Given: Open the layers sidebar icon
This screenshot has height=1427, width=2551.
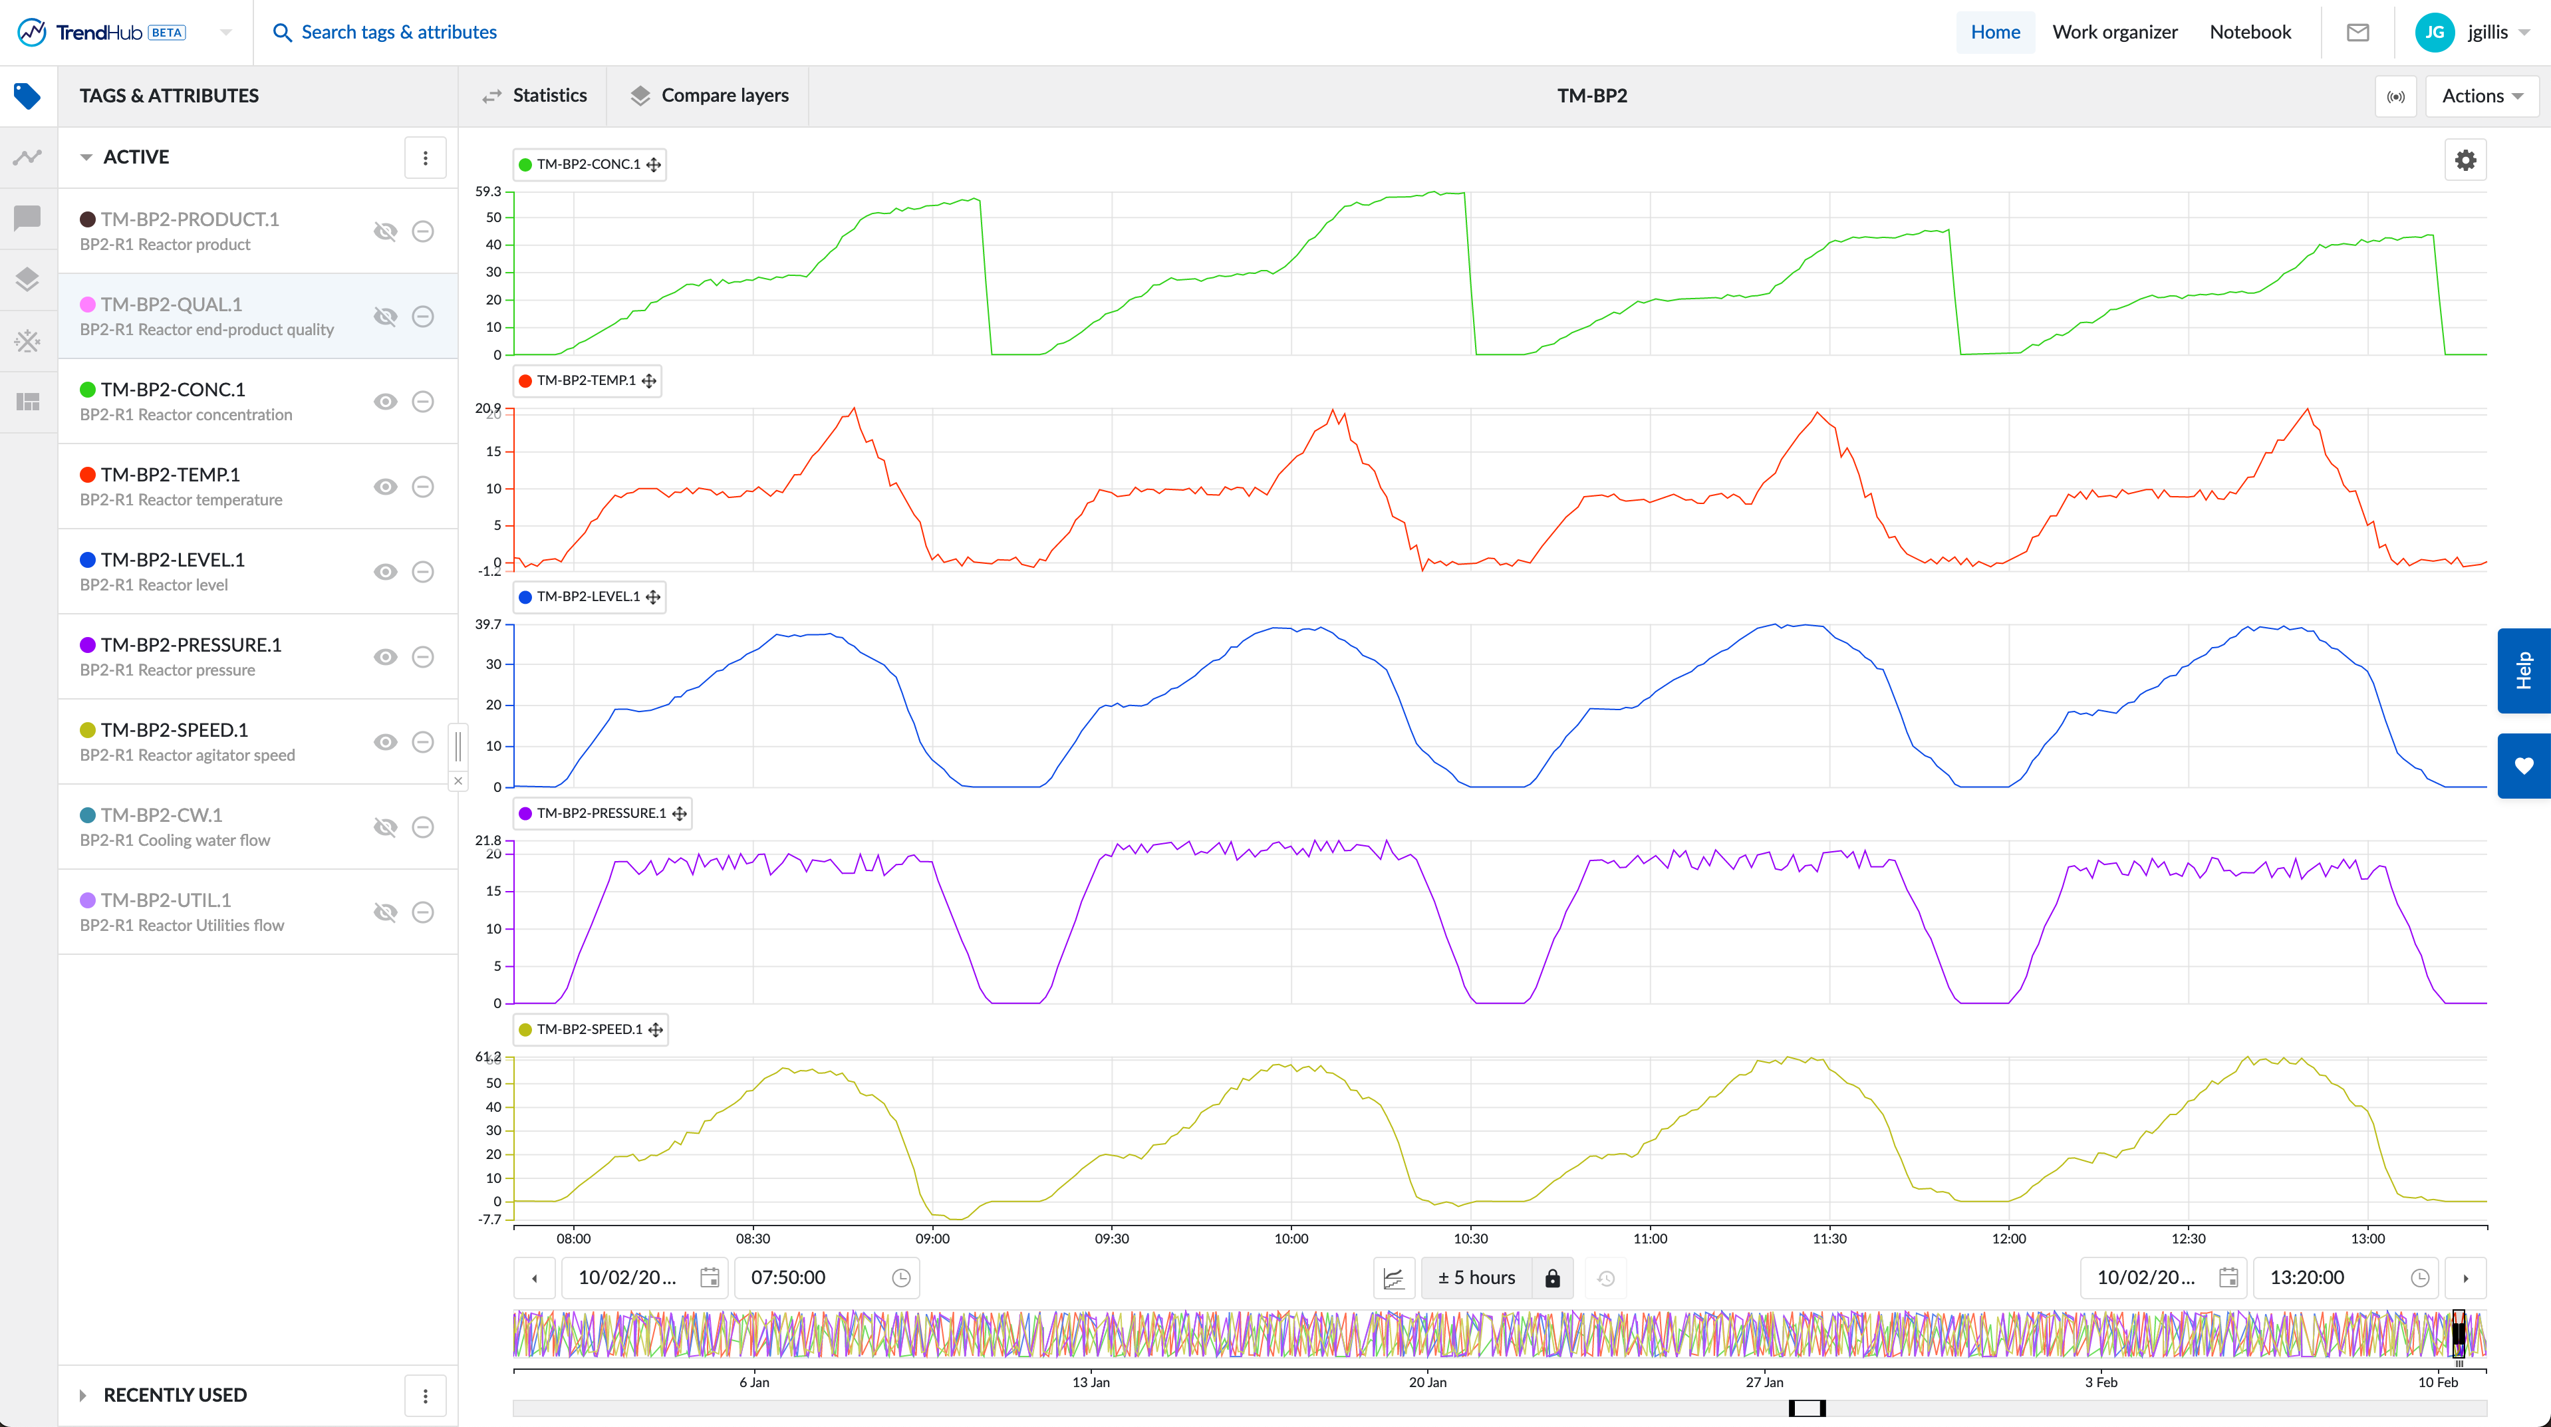Looking at the screenshot, I should point(28,279).
